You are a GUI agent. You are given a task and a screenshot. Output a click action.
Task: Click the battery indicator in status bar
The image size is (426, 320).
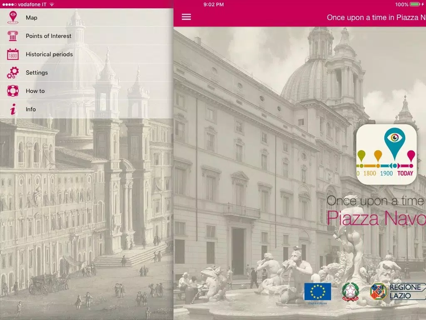[x=415, y=4]
